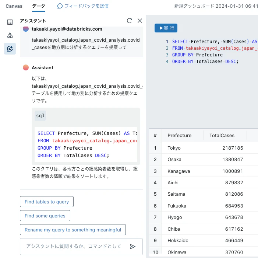Click the value 879832
The image size is (258, 258).
pyautogui.click(x=234, y=182)
